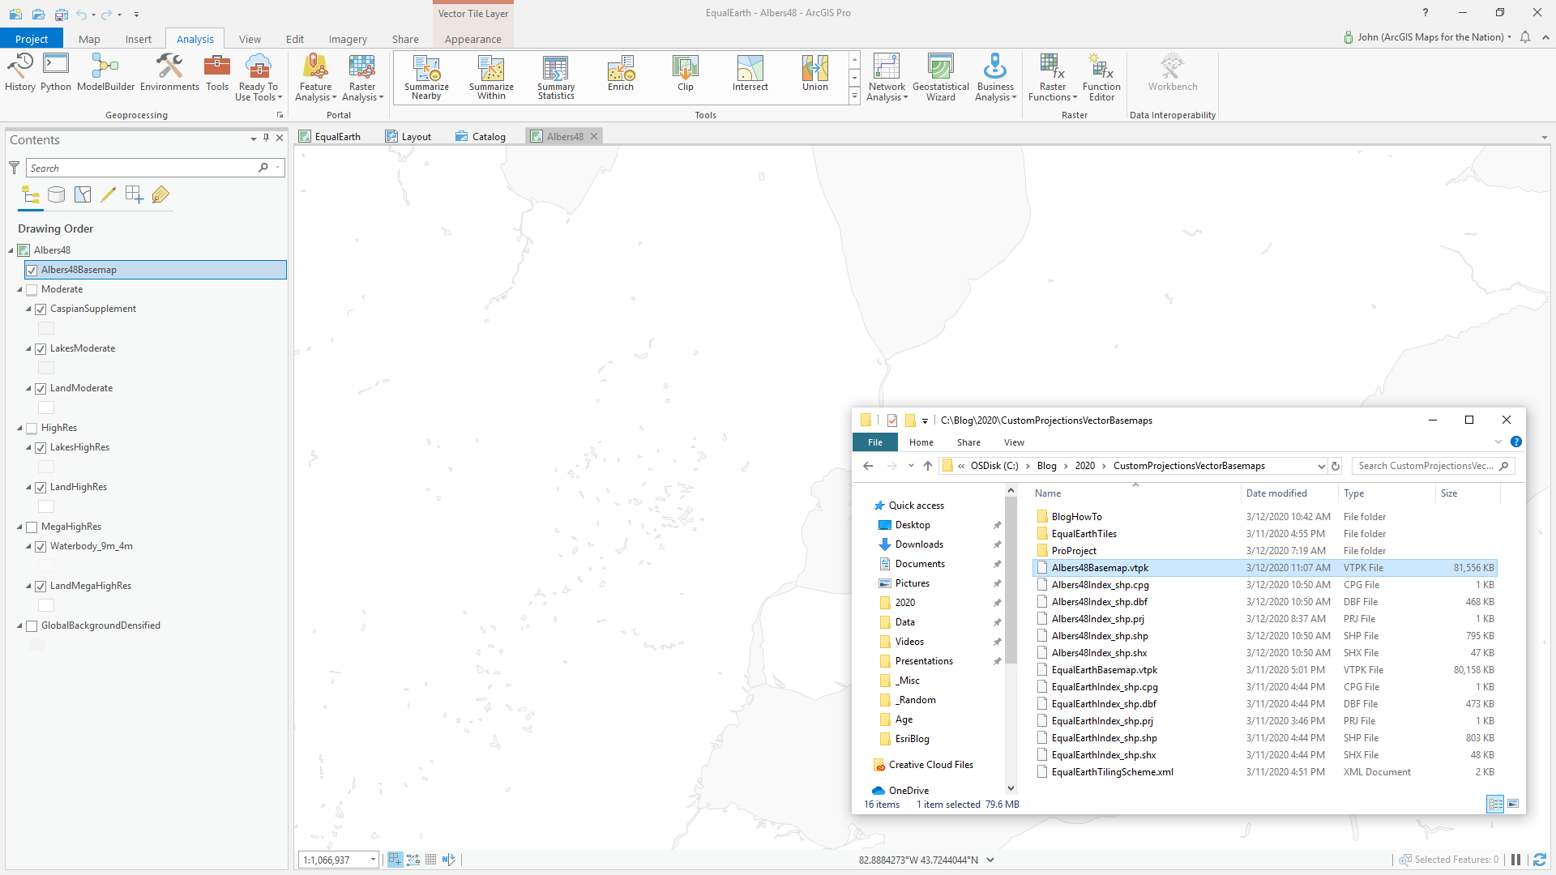Image resolution: width=1556 pixels, height=875 pixels.
Task: List by Labeling in Contents
Action: 160,194
